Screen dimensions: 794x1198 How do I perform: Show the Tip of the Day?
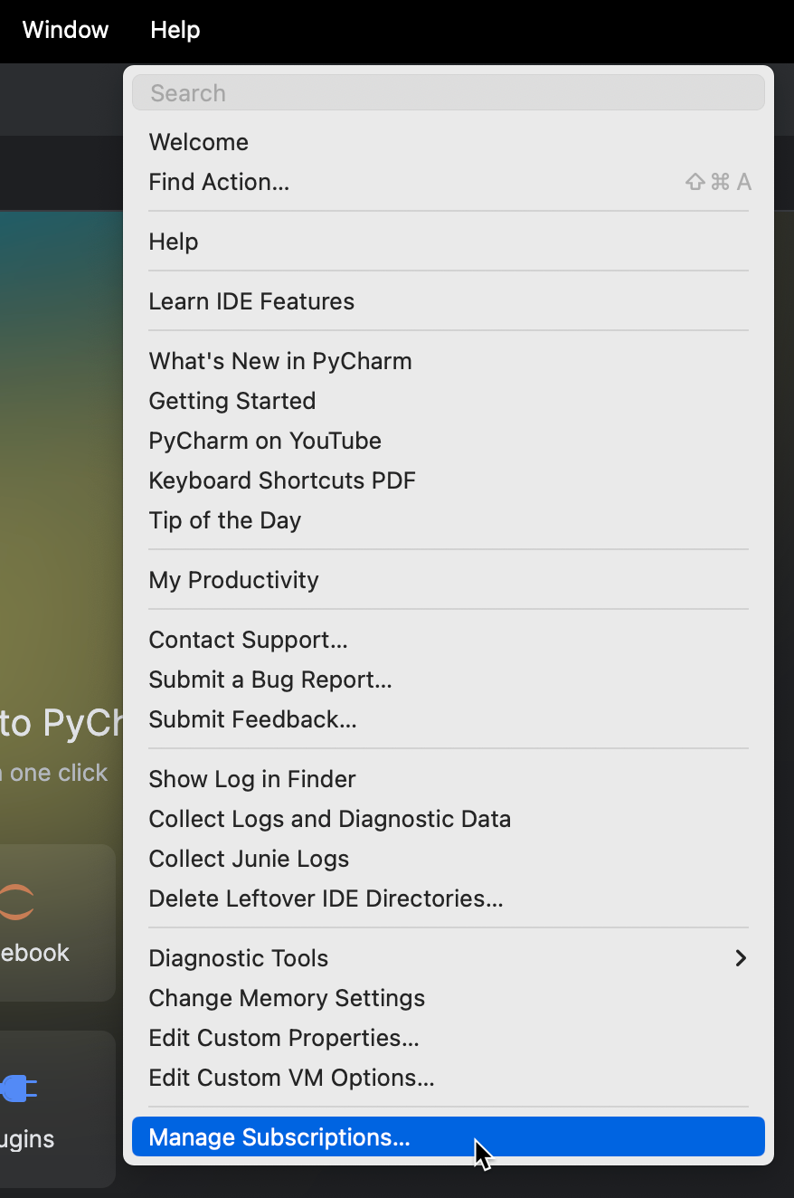coord(224,519)
